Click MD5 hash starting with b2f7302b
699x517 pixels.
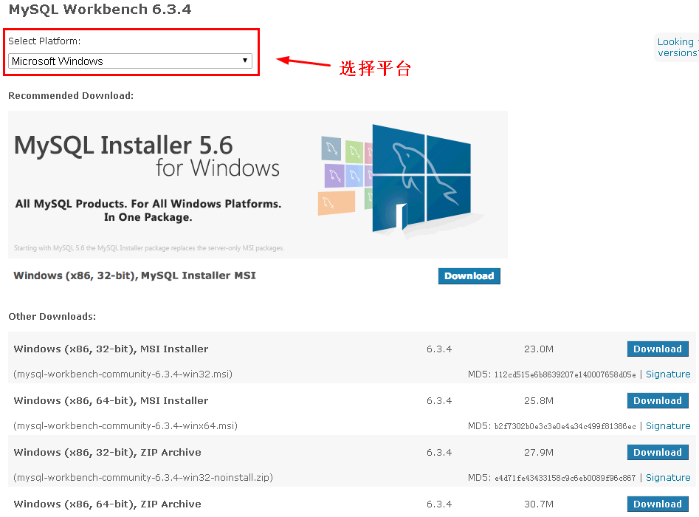click(x=565, y=426)
